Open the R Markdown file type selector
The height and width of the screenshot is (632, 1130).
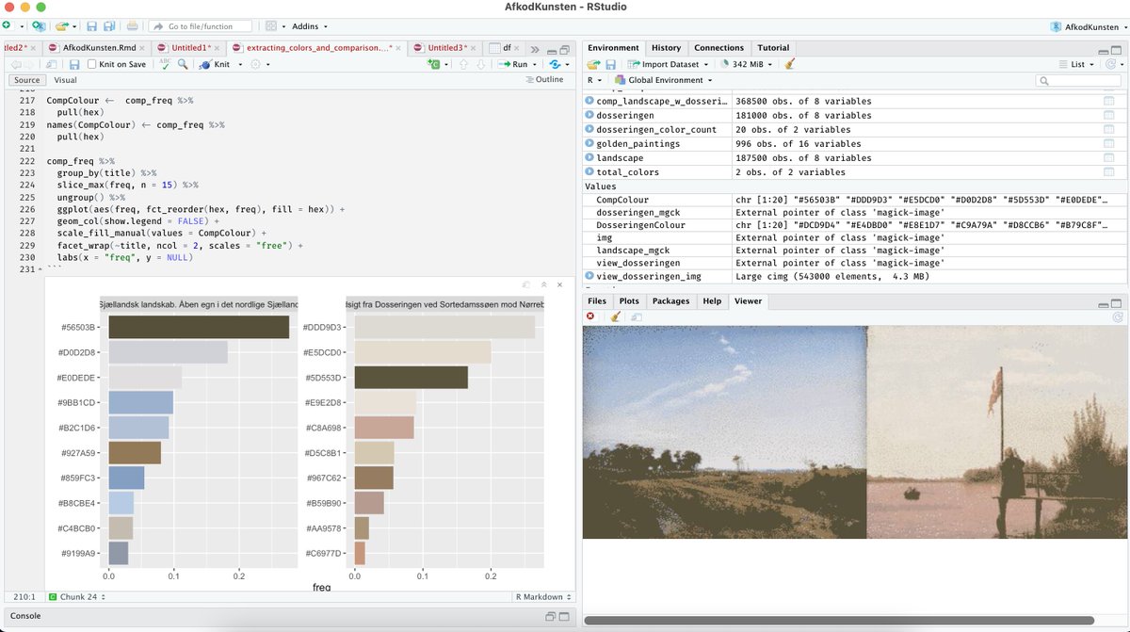542,597
